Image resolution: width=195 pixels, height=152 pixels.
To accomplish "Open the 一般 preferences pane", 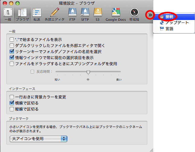I will 8,15.
